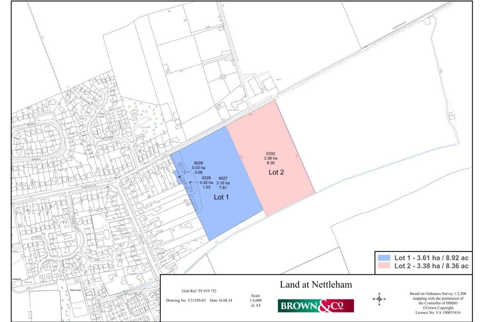This screenshot has width=480, height=322.
Task: Click the 'Lot 2 - 3.38 ha / 8.36 ac' legend text
Action: 431,266
